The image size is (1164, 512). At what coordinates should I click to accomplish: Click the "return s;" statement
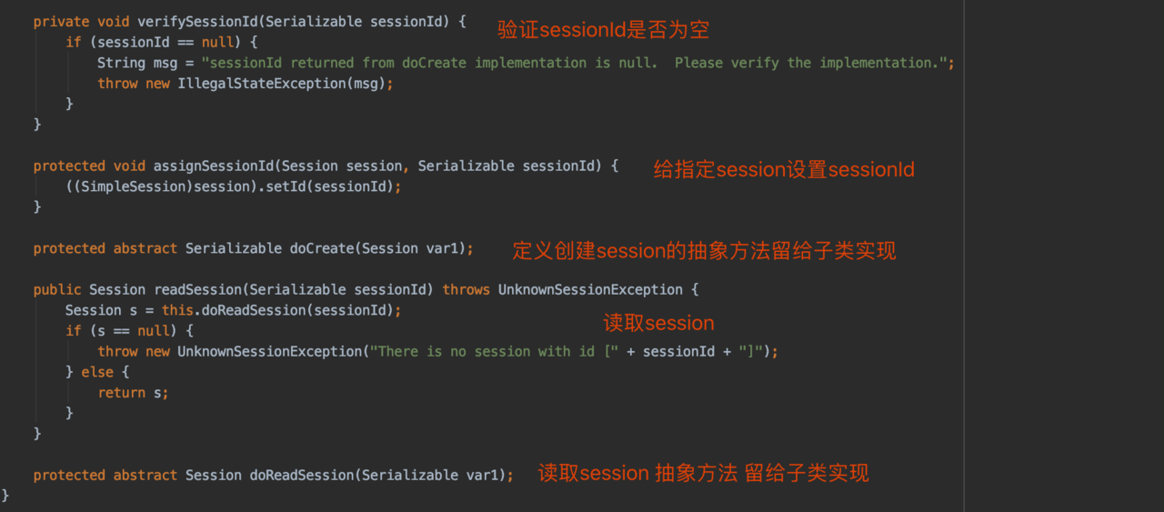pos(134,393)
